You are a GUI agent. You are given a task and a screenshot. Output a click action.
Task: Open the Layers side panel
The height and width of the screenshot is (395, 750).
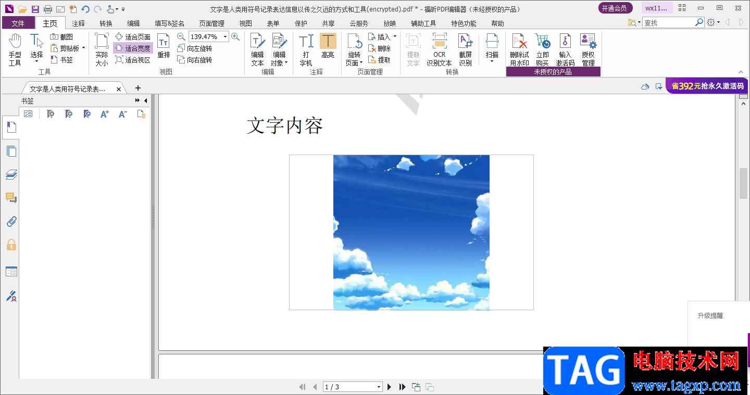pos(11,175)
